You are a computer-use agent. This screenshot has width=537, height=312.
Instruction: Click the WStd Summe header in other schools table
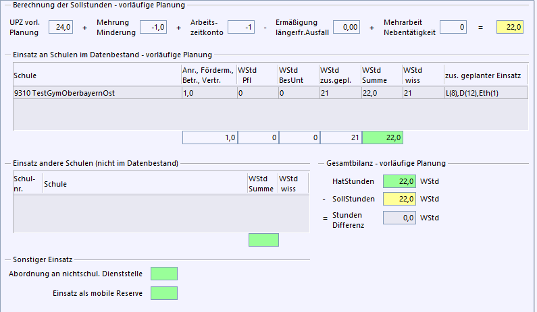[263, 183]
